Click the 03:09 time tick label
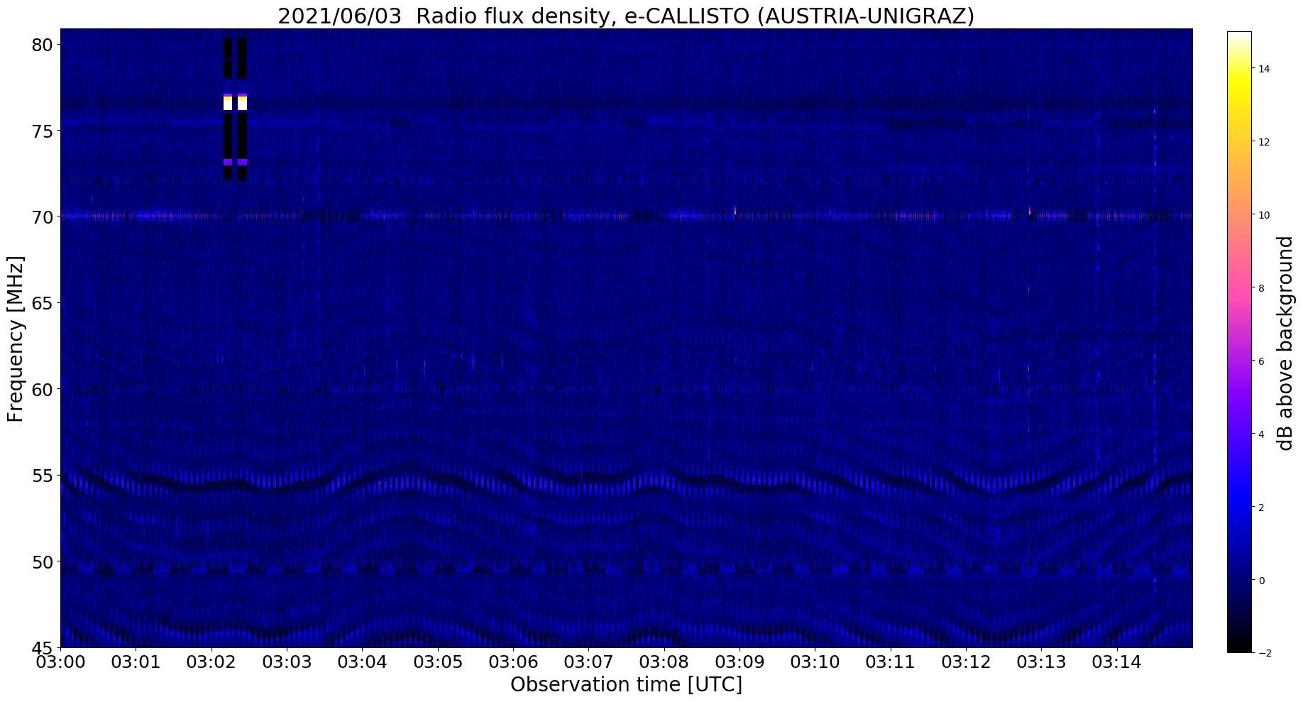 click(x=740, y=662)
